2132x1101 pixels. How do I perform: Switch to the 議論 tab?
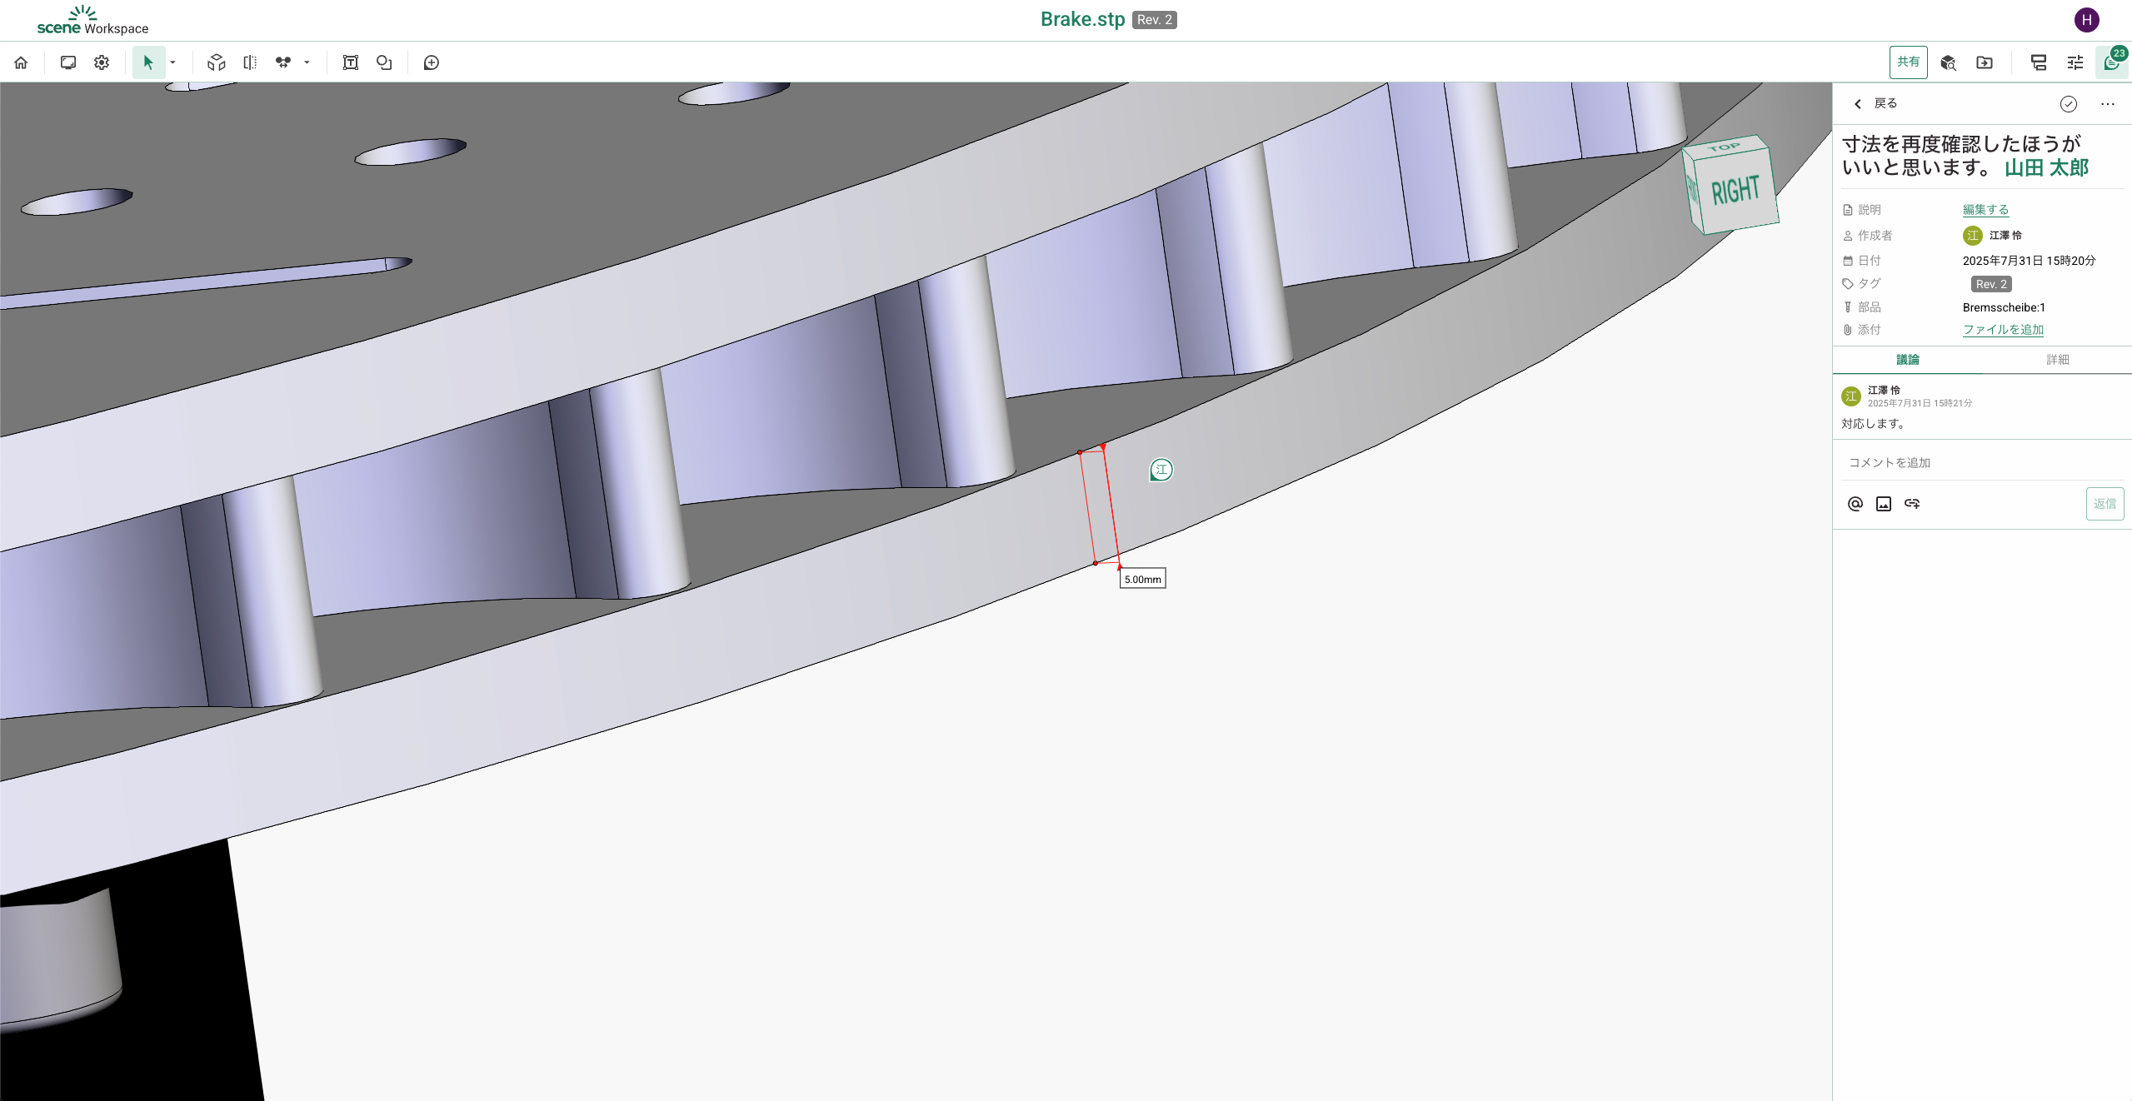coord(1907,360)
